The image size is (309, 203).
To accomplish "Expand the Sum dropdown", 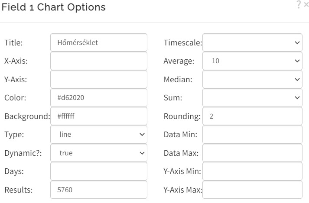I will [252, 98].
